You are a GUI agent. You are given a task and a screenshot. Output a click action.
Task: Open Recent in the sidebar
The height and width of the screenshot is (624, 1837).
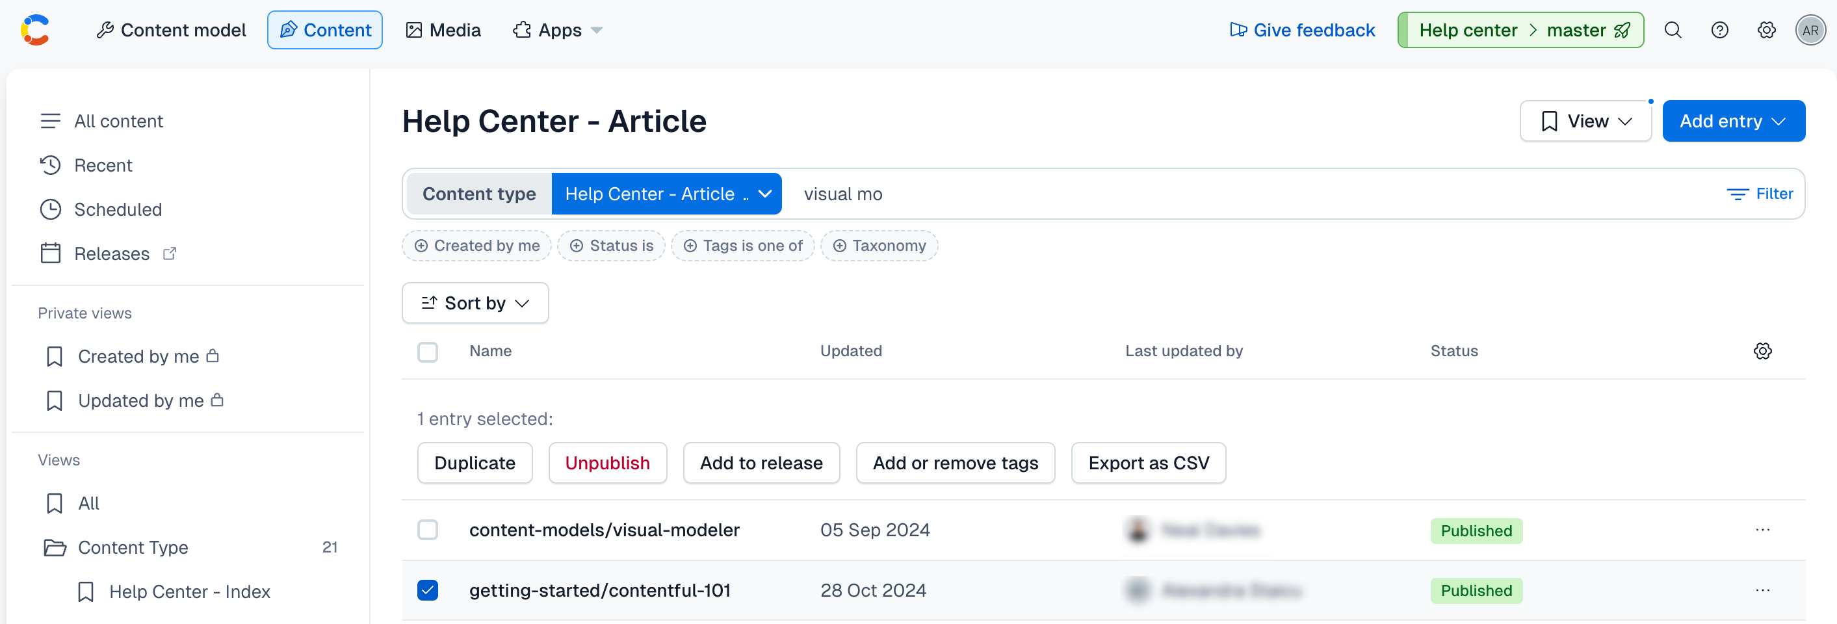103,166
